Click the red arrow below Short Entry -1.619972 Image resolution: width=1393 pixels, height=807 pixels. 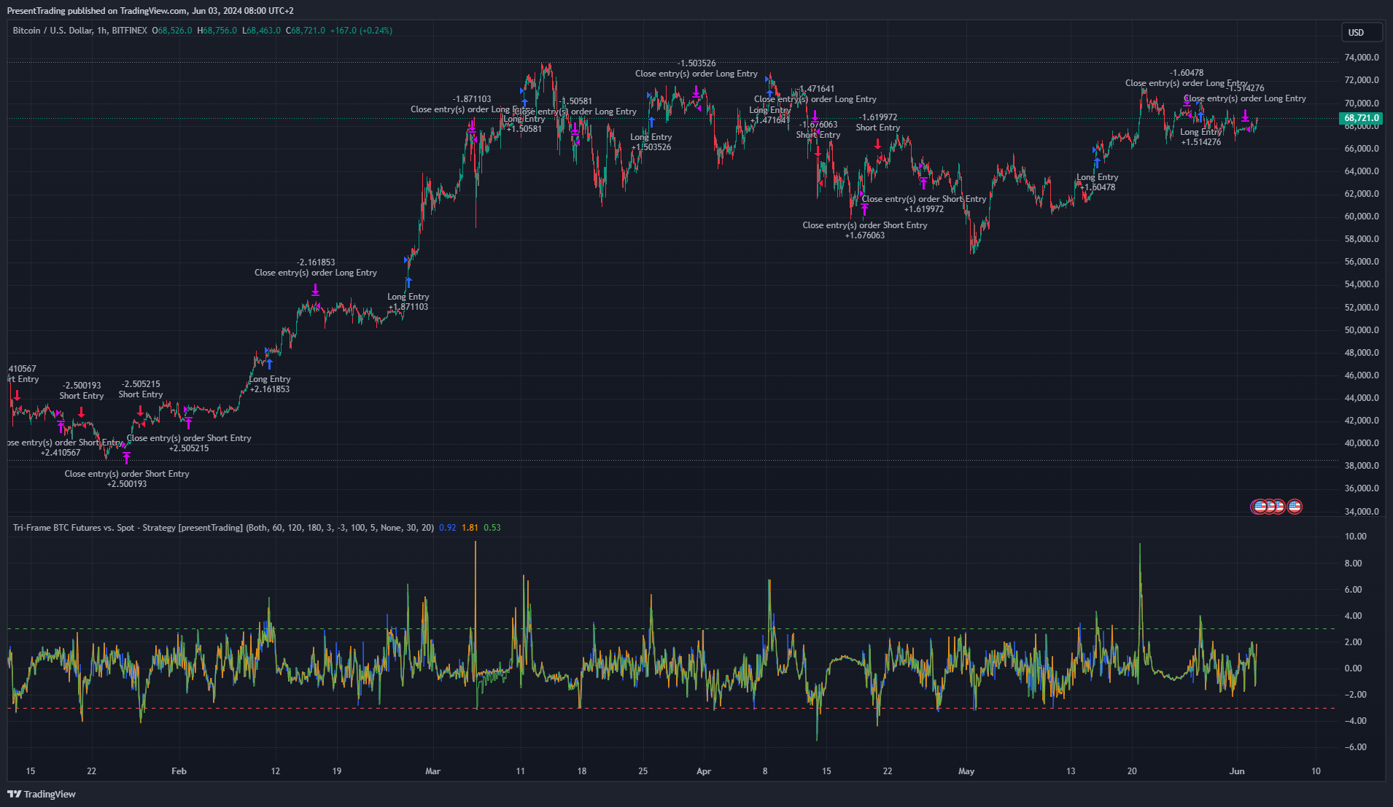[x=877, y=144]
